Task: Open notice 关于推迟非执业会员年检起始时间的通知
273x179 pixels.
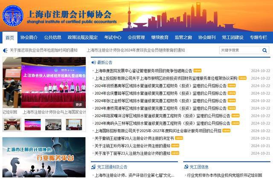Action: pyautogui.click(x=44, y=50)
